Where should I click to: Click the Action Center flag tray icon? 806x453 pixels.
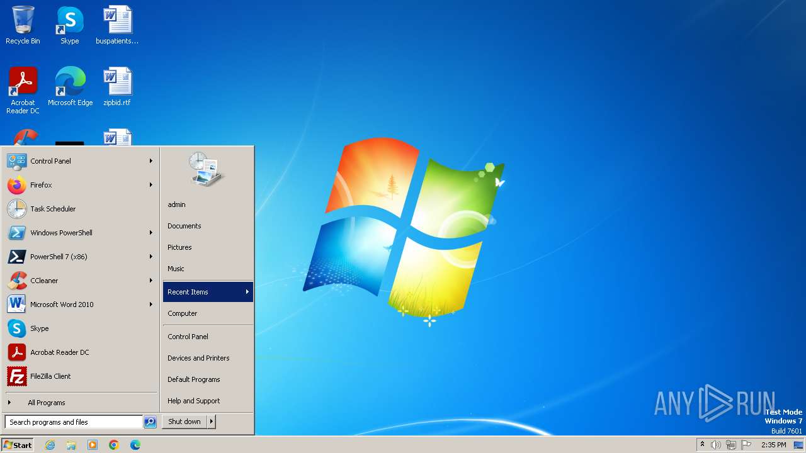point(746,445)
